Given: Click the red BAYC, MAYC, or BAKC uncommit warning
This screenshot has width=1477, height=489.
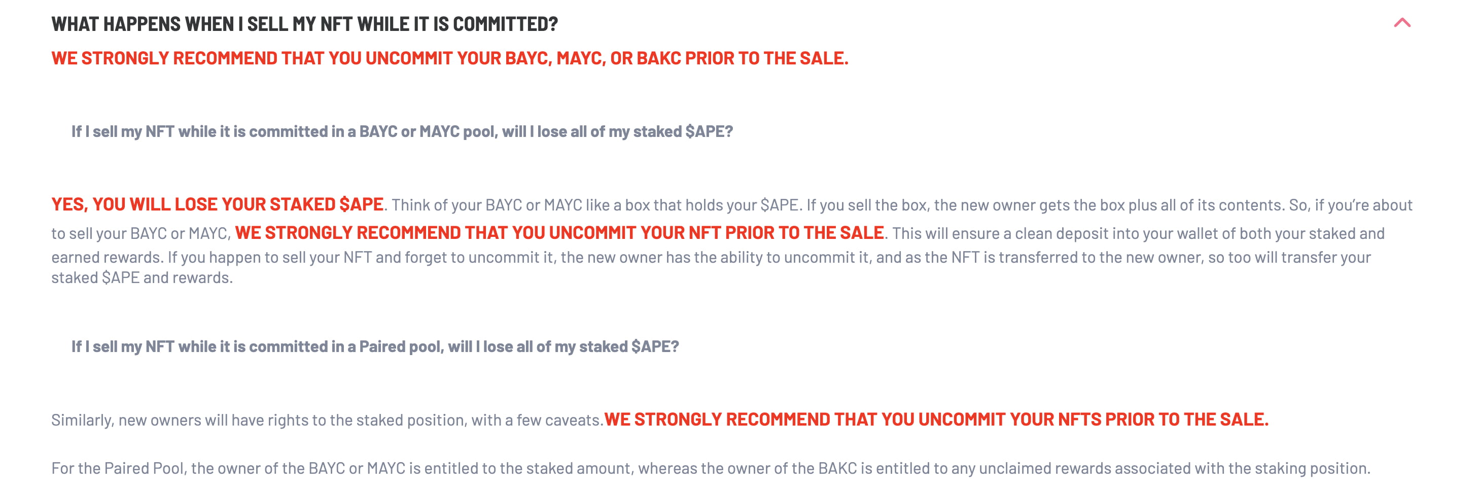Looking at the screenshot, I should pos(449,58).
